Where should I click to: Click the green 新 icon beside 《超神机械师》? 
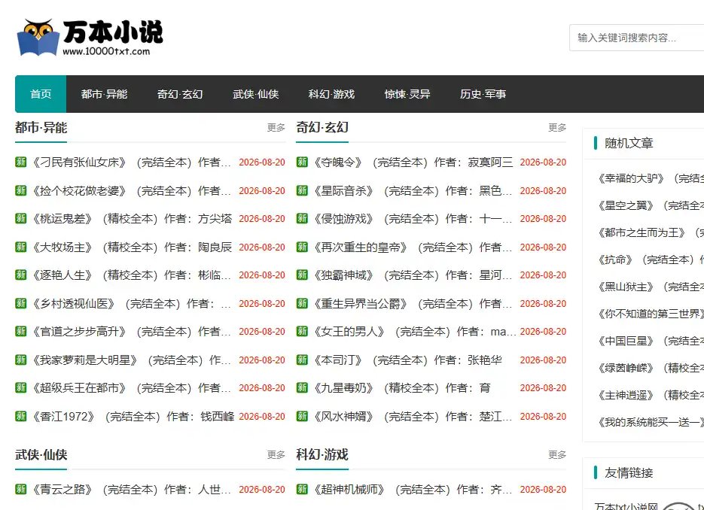[302, 489]
